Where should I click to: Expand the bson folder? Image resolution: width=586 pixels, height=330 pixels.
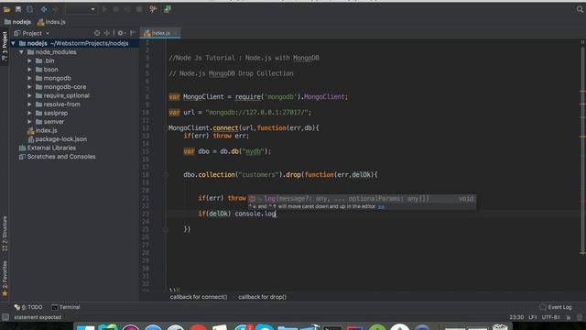pos(29,70)
